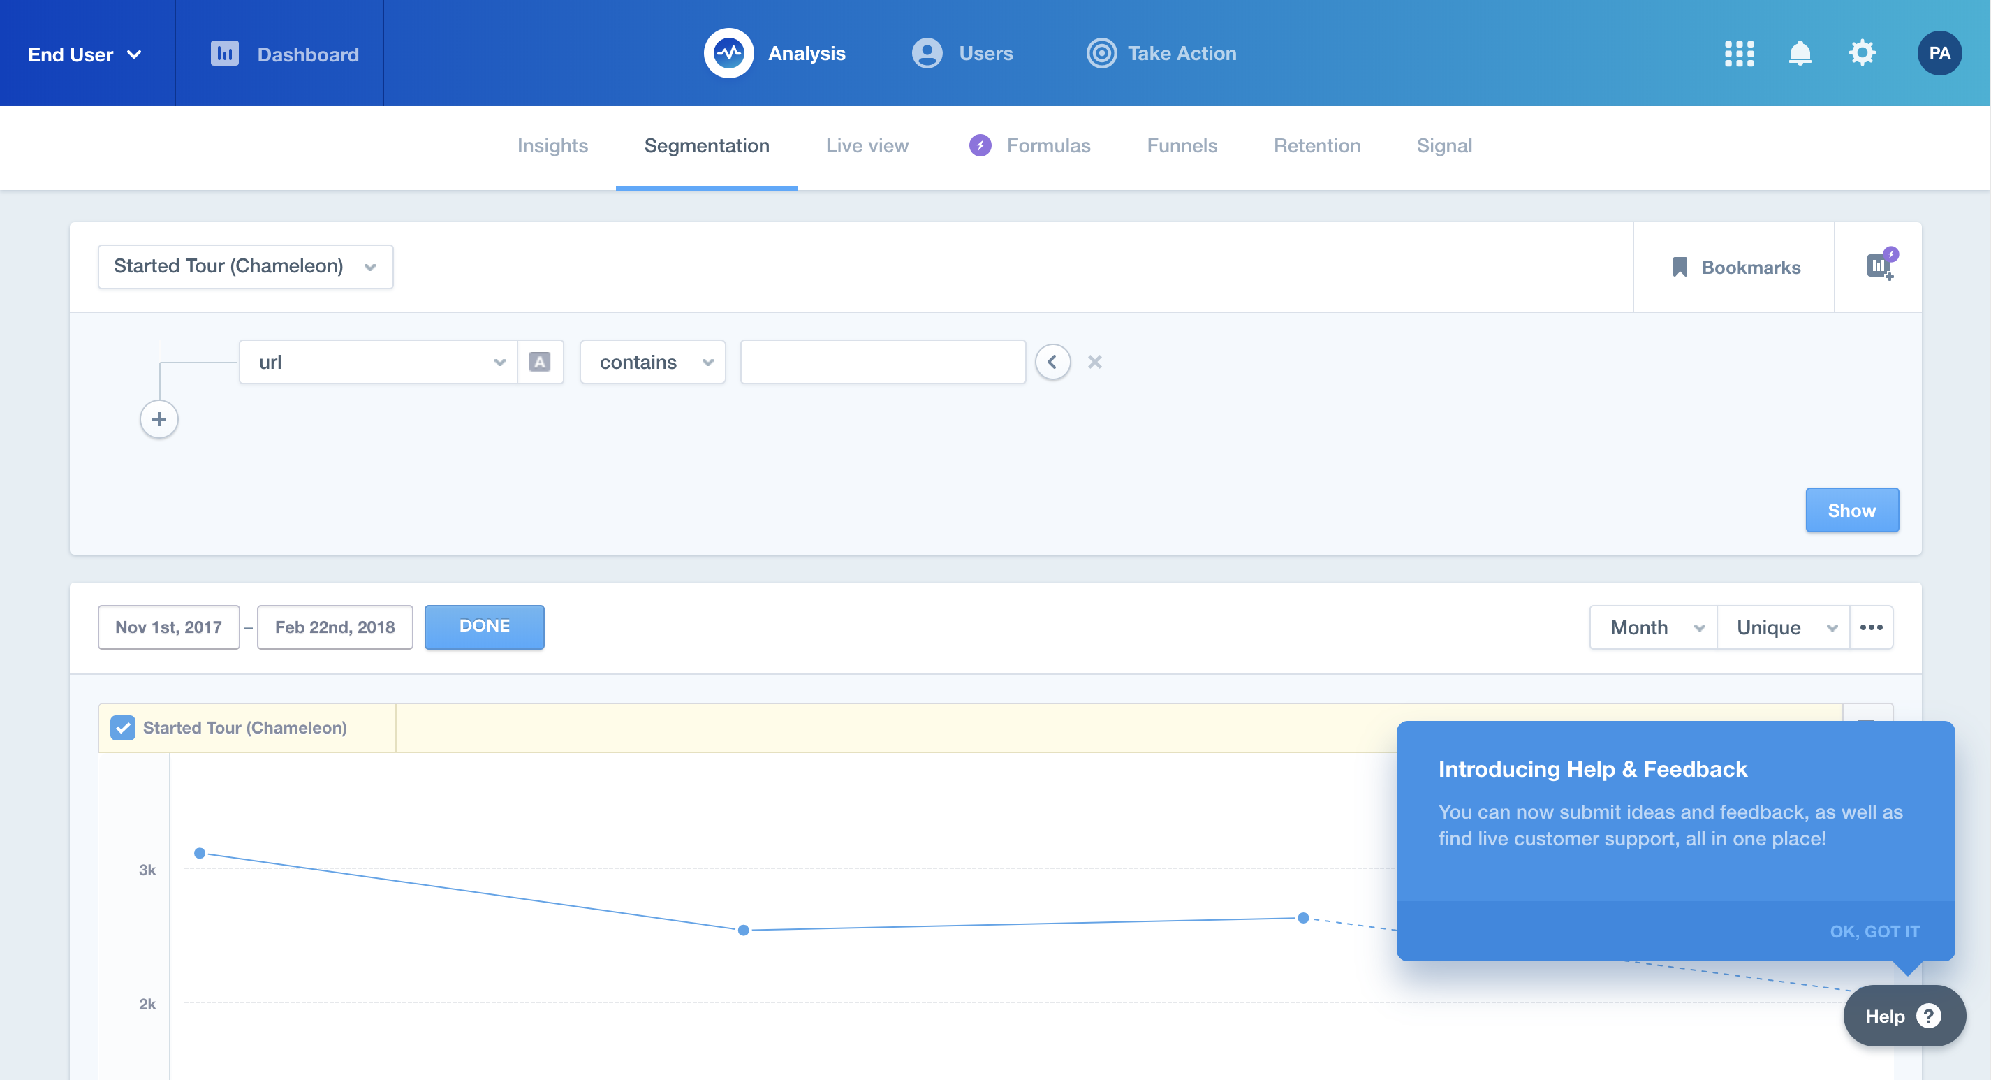Click the 2k axis label
The height and width of the screenshot is (1080, 1991).
pyautogui.click(x=147, y=1003)
